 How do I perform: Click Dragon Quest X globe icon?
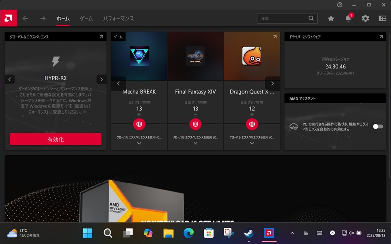click(252, 124)
